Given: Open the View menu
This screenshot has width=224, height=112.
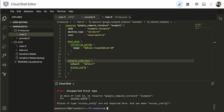Looking at the screenshot, I should [x=39, y=11].
